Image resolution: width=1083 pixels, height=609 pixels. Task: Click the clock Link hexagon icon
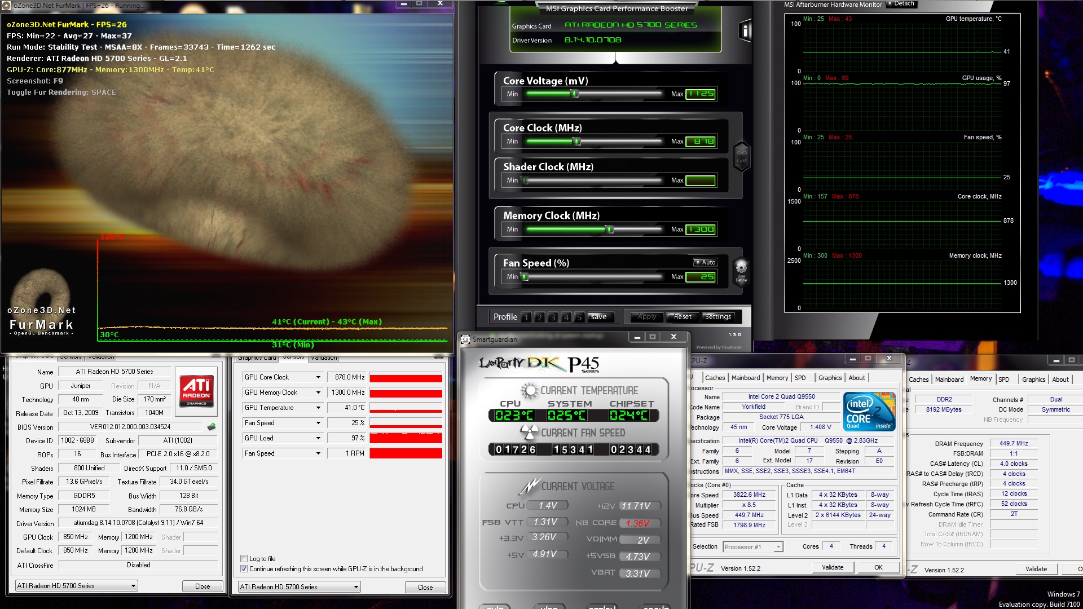click(741, 156)
